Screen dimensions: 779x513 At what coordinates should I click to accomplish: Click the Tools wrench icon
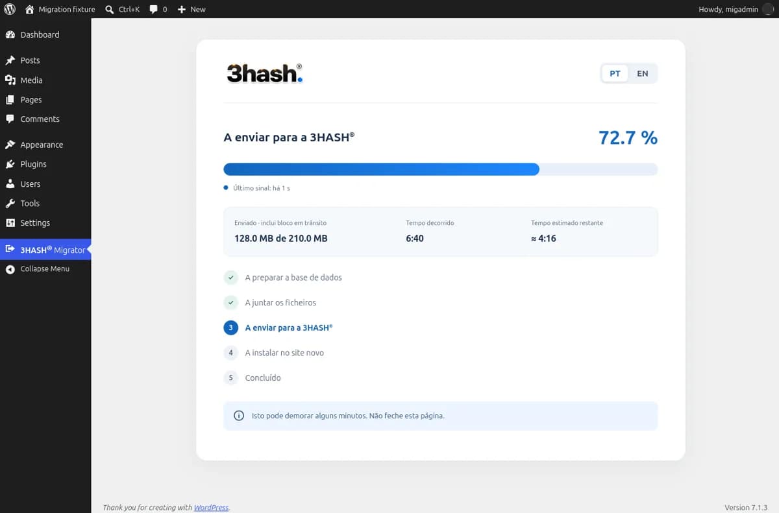pyautogui.click(x=10, y=203)
